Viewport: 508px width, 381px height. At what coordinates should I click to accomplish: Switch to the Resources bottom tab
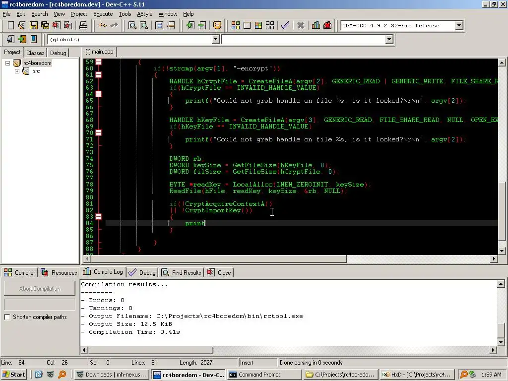pyautogui.click(x=59, y=272)
